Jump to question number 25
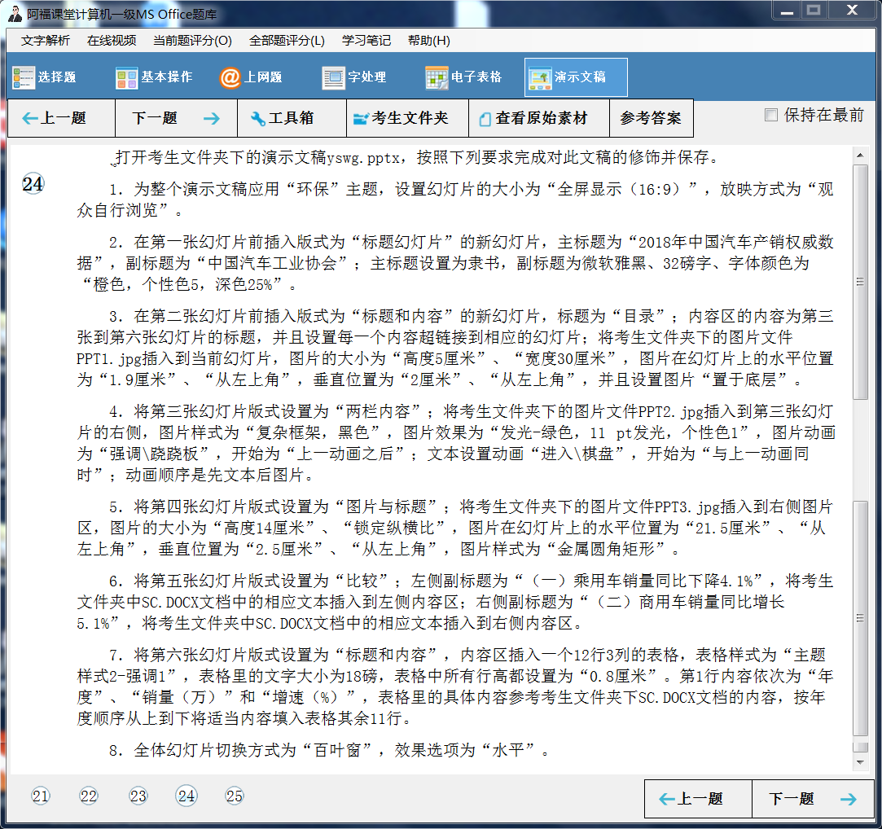 [x=235, y=796]
